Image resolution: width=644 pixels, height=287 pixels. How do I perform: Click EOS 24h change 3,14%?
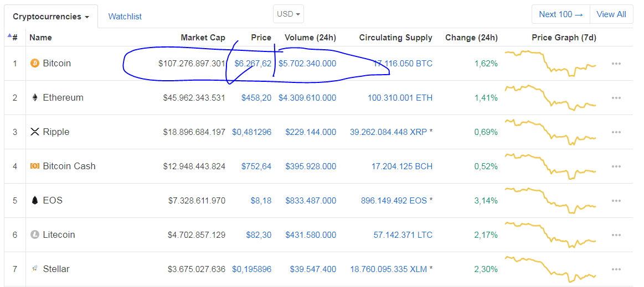(x=486, y=201)
